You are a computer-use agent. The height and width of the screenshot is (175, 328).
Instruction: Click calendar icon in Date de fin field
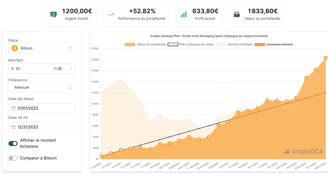(x=14, y=127)
